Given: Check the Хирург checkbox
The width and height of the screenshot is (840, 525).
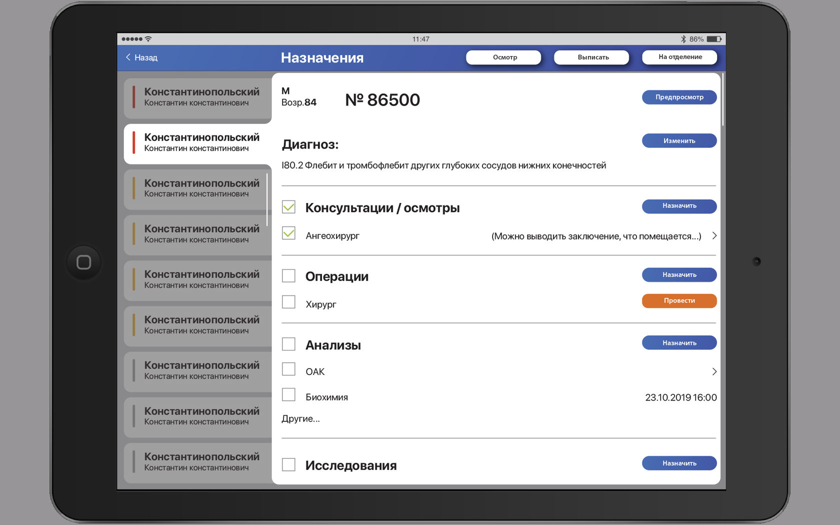Looking at the screenshot, I should coord(288,301).
